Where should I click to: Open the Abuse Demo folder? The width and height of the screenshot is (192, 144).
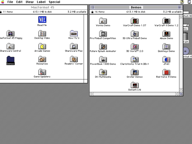[166, 34]
